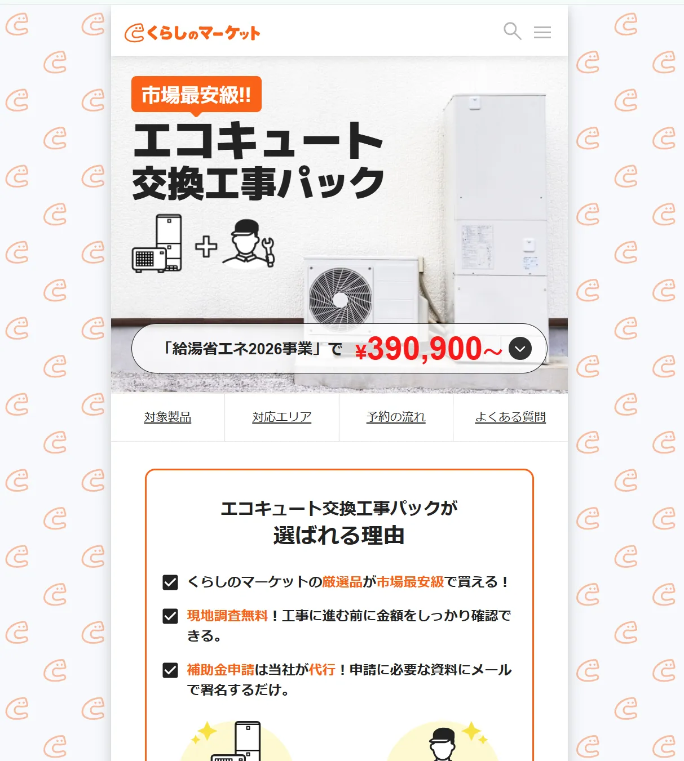The image size is (684, 761).
Task: Open the hamburger menu icon
Action: (542, 32)
